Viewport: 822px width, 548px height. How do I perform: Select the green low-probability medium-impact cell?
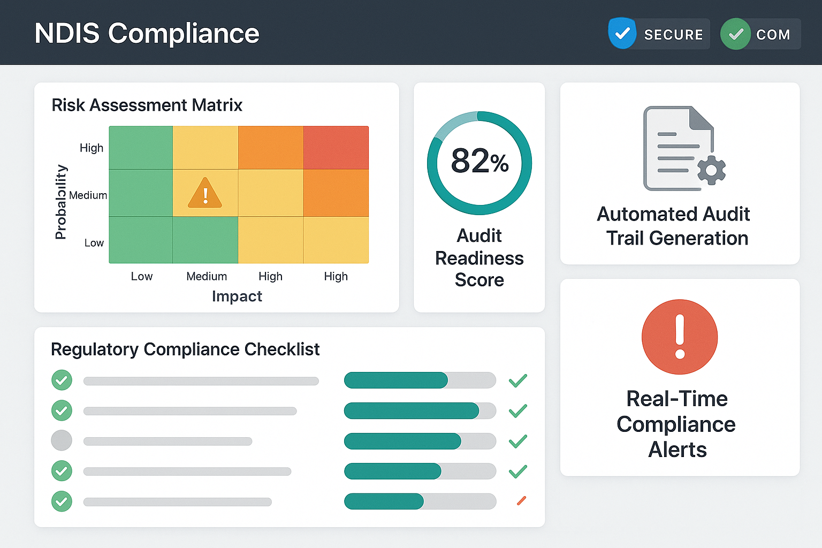click(x=205, y=240)
